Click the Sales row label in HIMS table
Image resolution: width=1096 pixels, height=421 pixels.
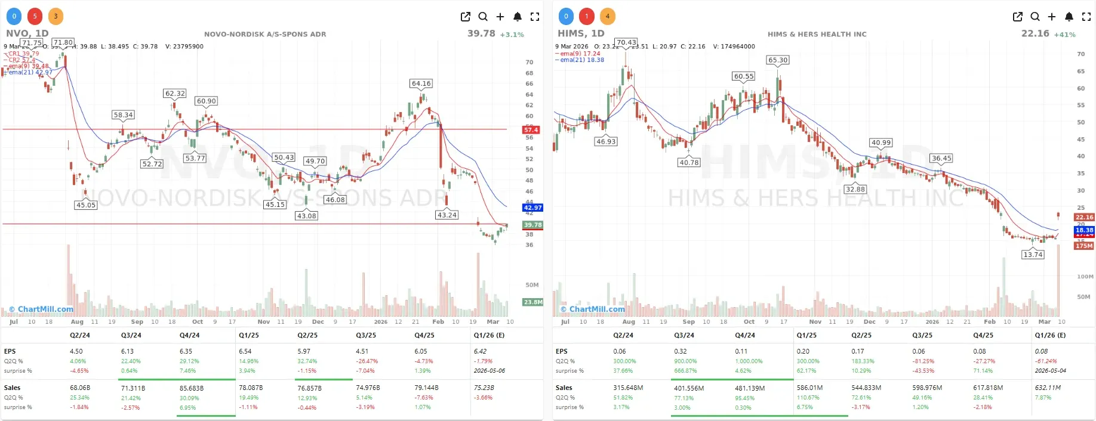point(564,388)
